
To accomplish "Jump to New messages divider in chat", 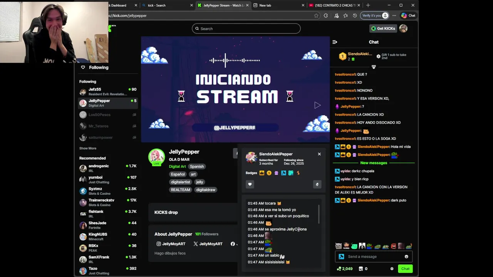I will coord(374,163).
